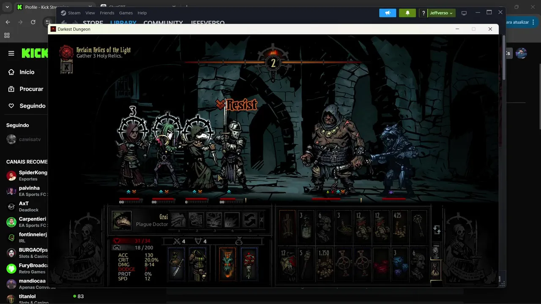The image size is (541, 304).
Task: Click the torch light level meter
Action: [x=273, y=63]
